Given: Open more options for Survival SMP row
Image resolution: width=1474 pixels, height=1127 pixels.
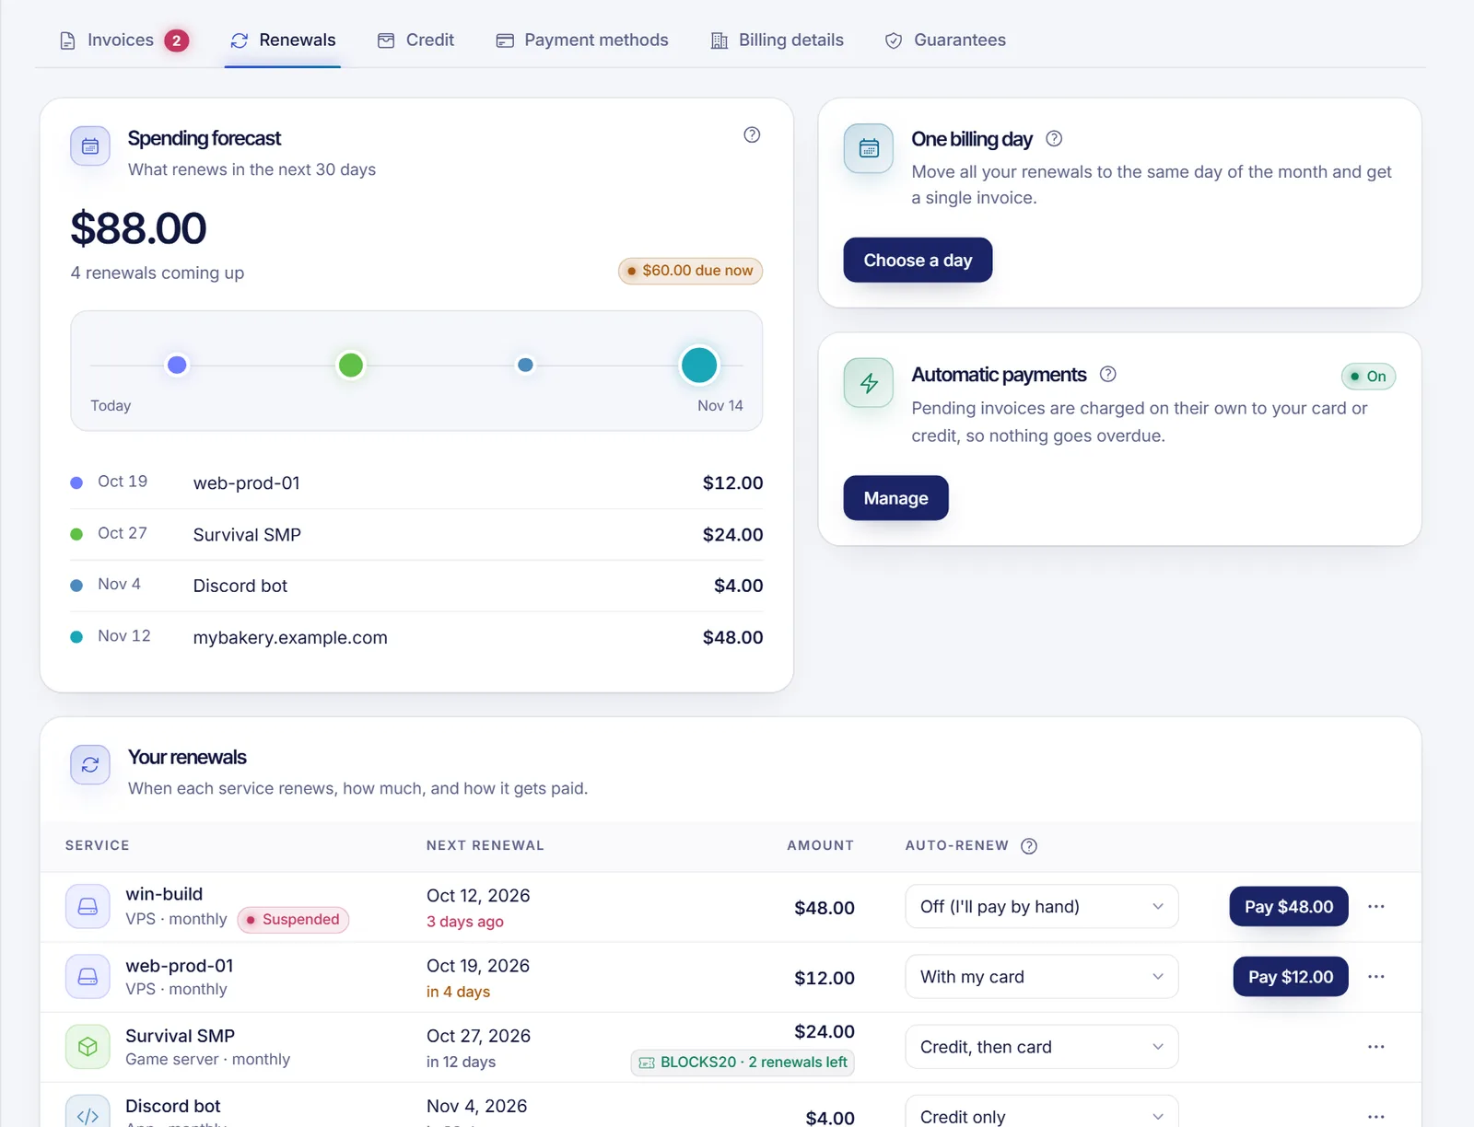Looking at the screenshot, I should 1376,1047.
